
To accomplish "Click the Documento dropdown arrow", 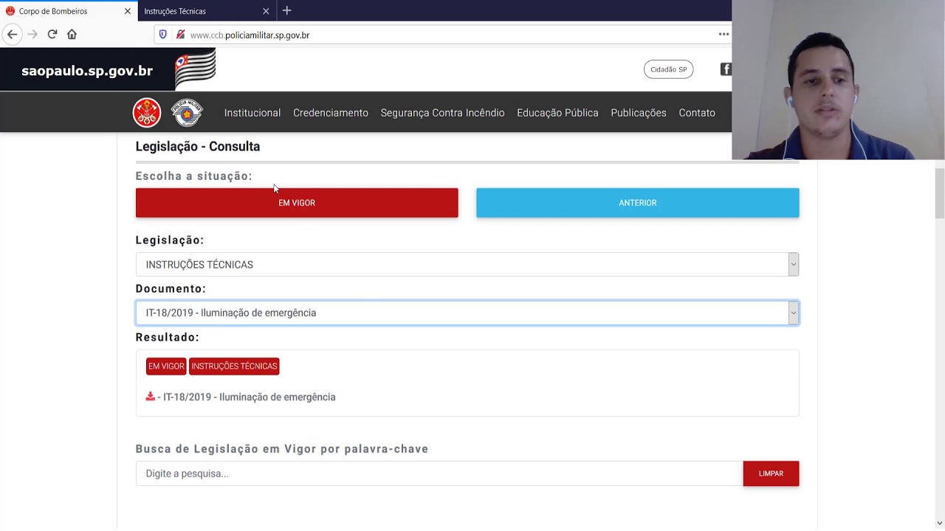I will 794,313.
